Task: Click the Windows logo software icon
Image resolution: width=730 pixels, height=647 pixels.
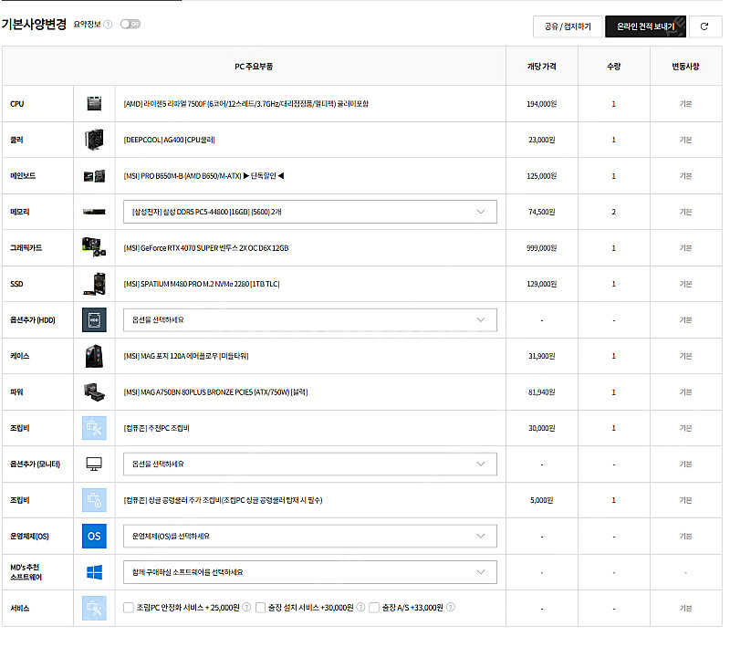Action: [94, 572]
